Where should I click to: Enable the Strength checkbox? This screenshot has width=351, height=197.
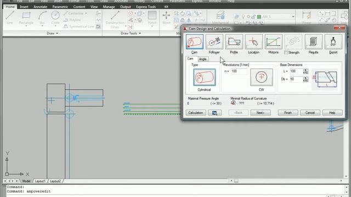point(286,53)
